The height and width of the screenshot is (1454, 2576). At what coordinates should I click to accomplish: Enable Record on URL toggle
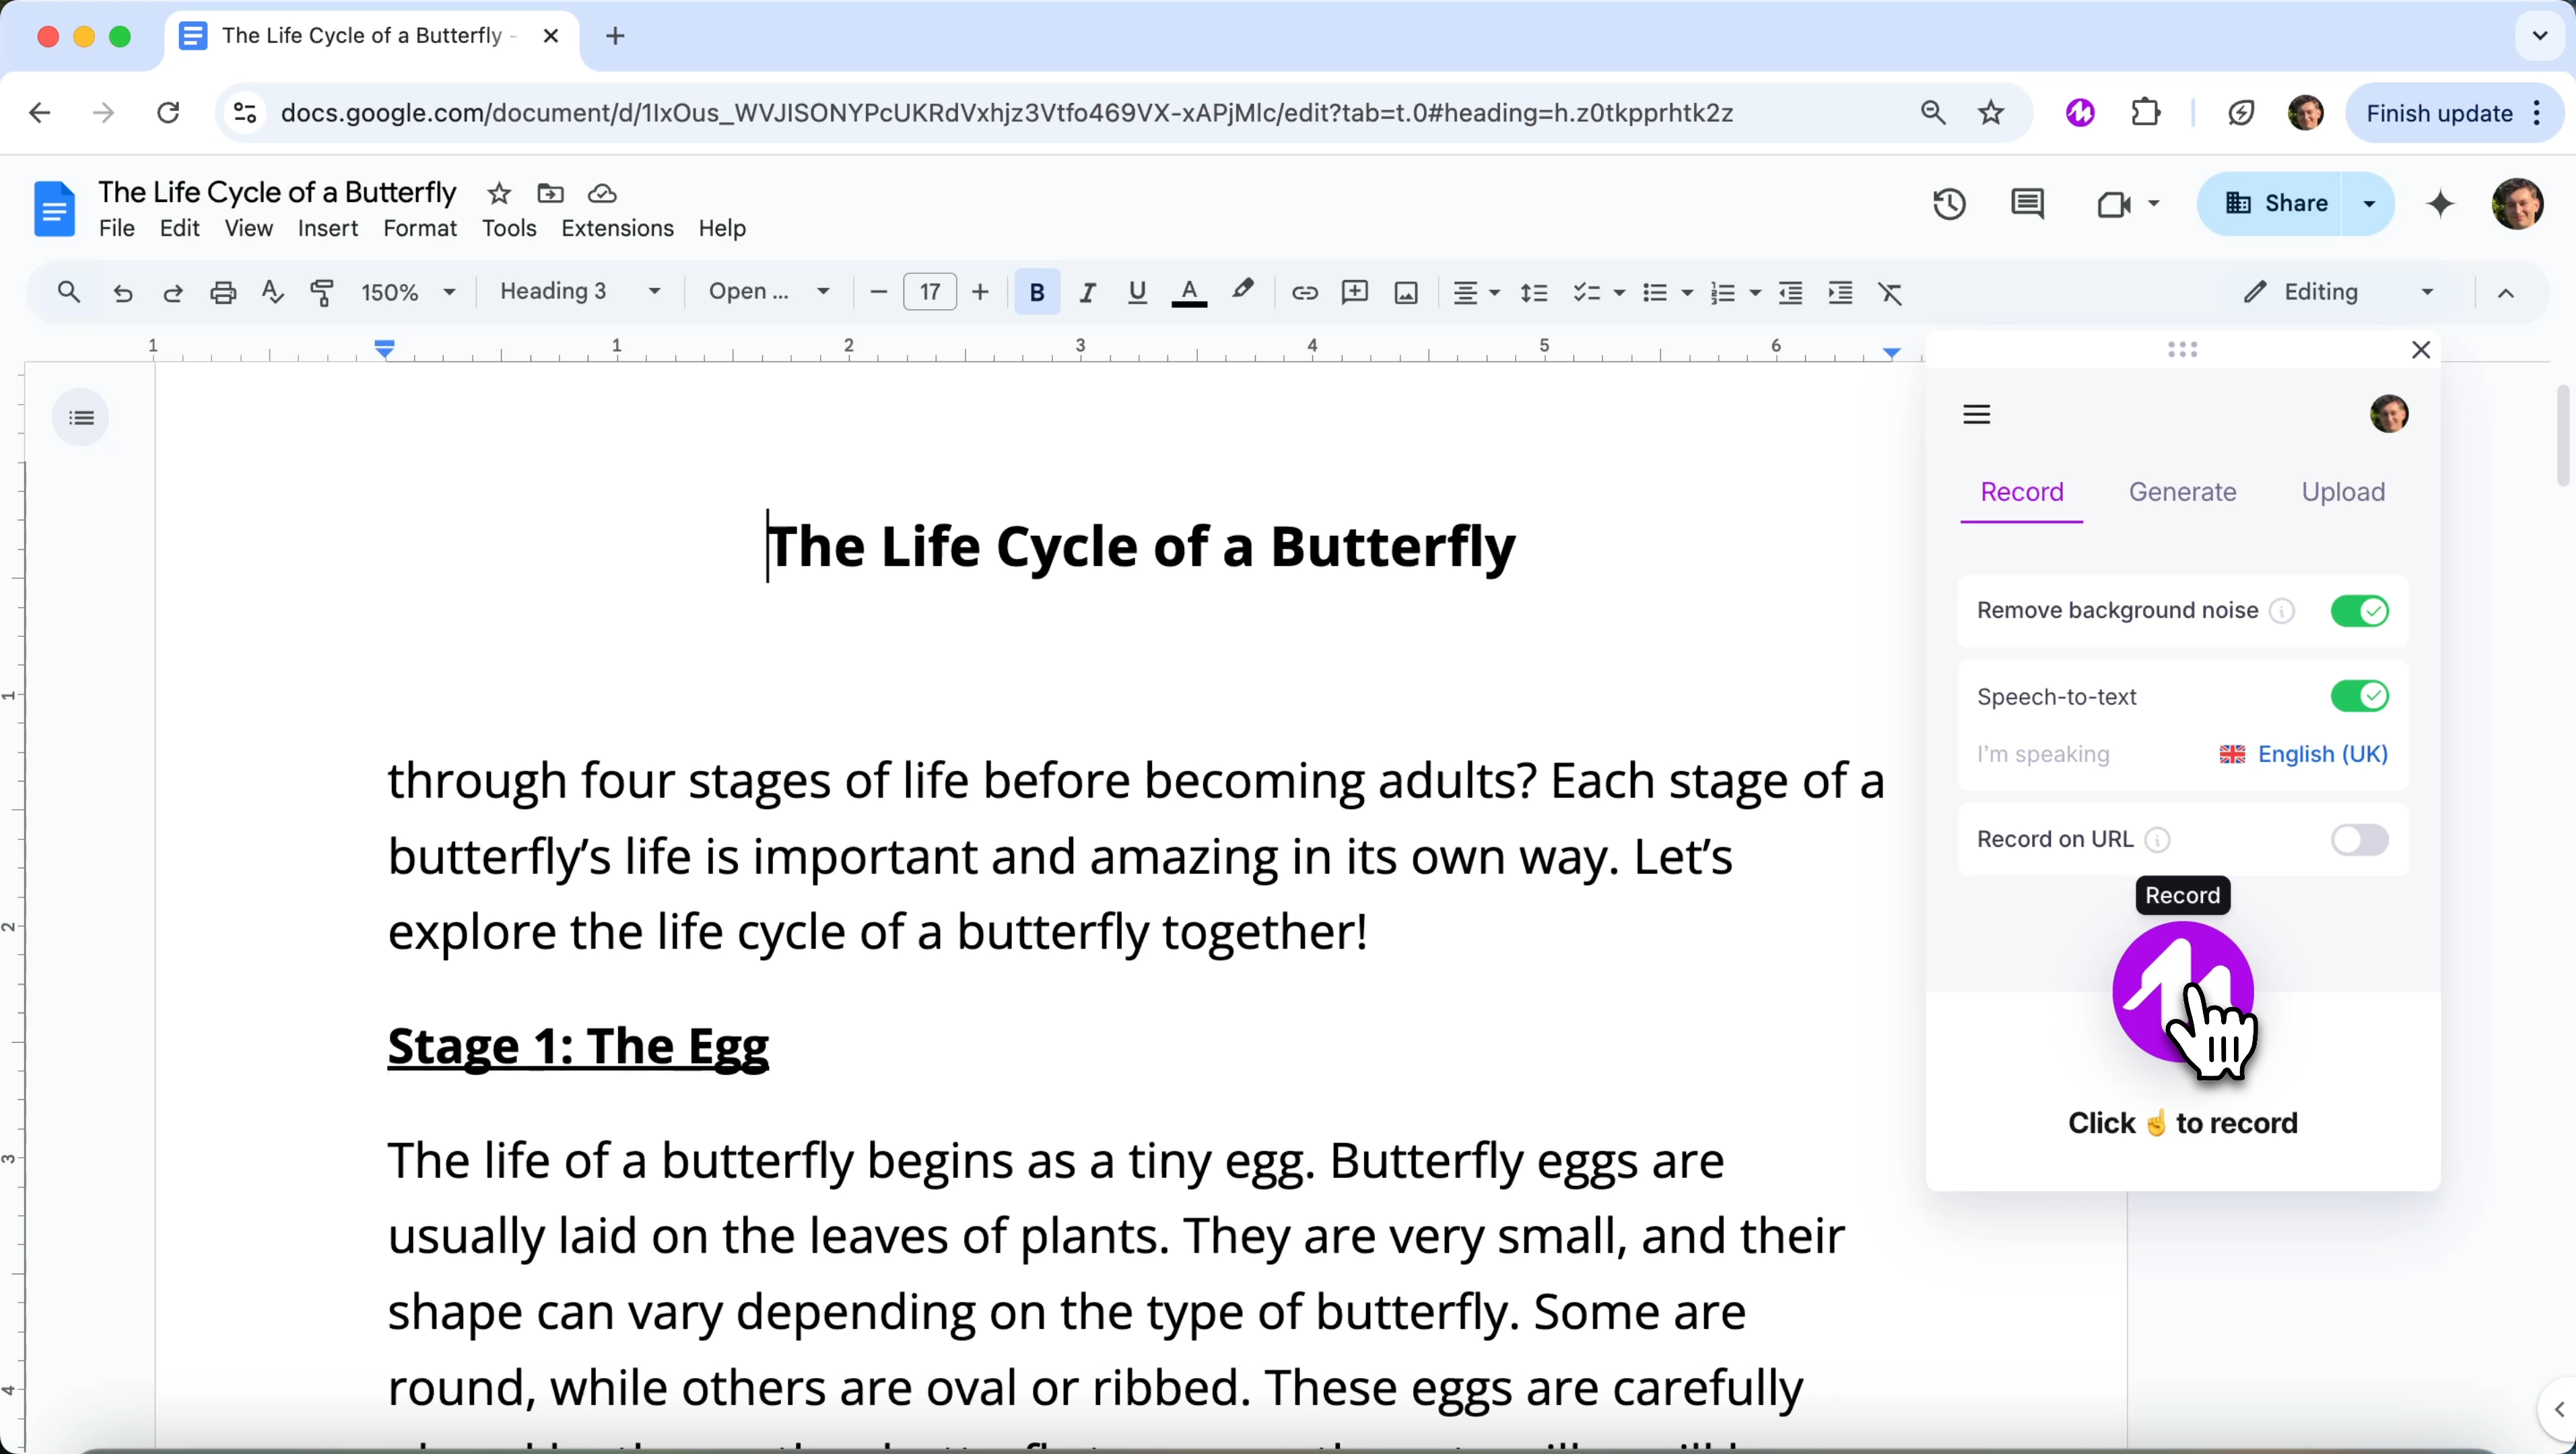2359,839
